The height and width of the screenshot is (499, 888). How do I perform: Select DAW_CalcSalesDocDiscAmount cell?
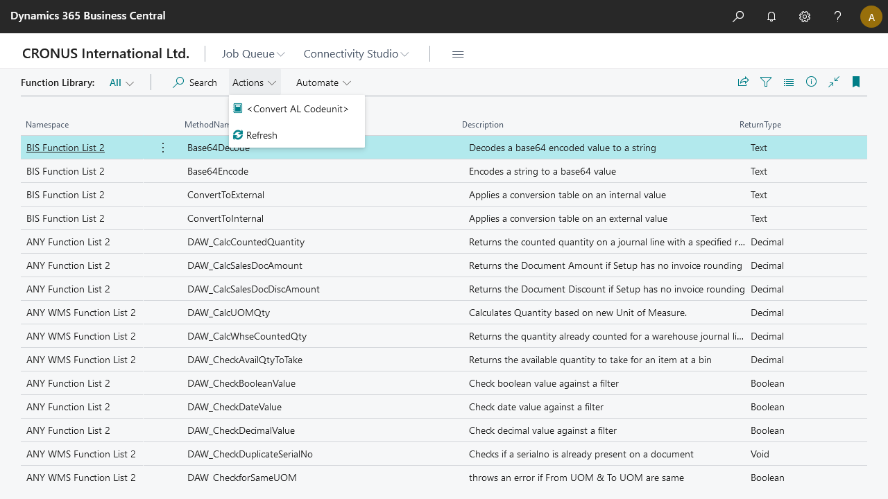click(253, 289)
